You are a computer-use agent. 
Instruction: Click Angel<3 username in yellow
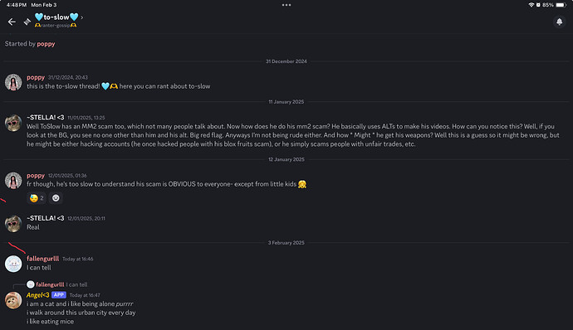[x=37, y=295]
